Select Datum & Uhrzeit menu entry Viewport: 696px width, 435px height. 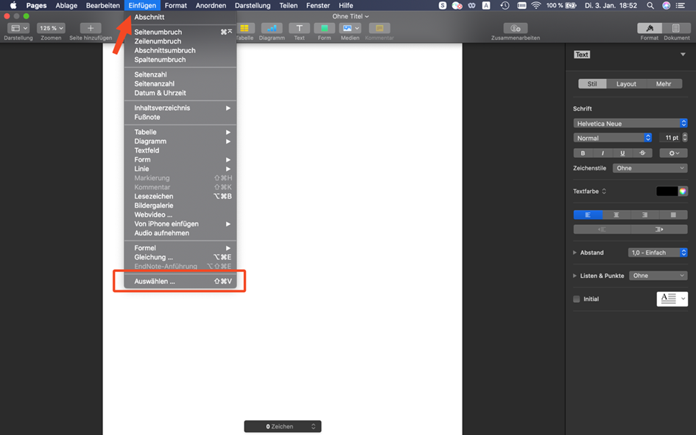[180, 93]
